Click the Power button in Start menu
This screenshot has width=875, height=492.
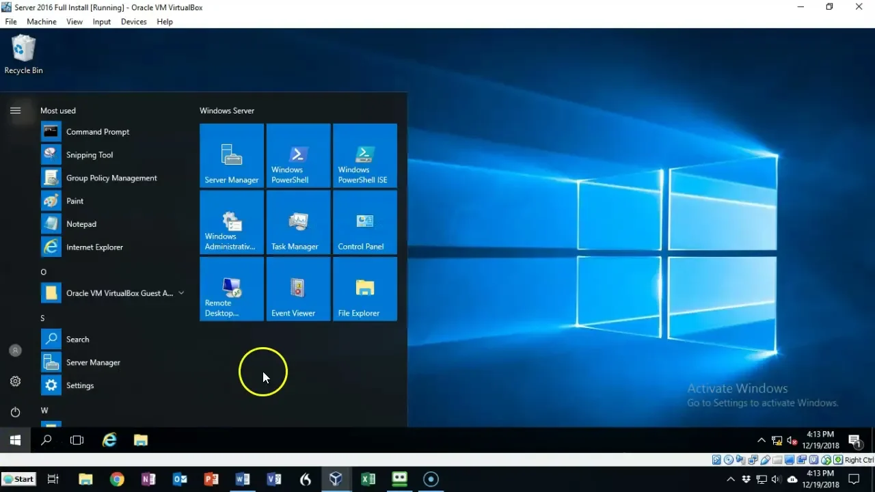click(16, 412)
